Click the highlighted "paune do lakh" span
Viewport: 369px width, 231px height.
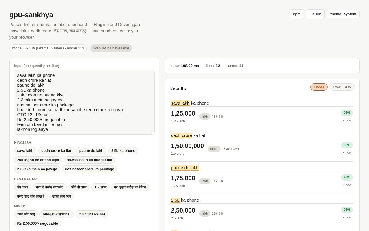pyautogui.click(x=185, y=168)
